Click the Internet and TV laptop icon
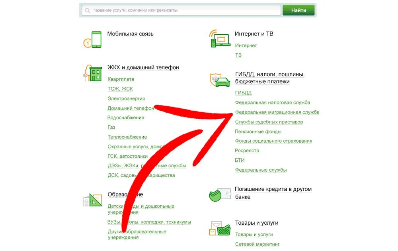Image resolution: width=398 pixels, height=251 pixels. 220,39
